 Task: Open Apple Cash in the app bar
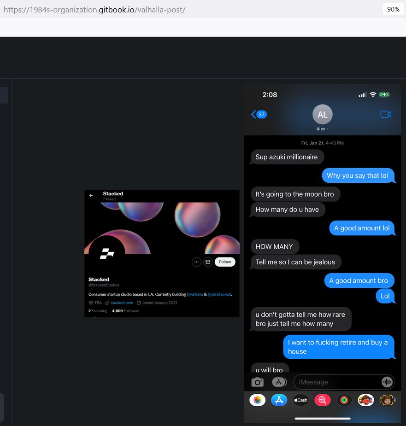[x=301, y=400]
